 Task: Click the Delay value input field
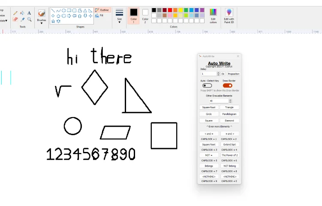pos(209,74)
